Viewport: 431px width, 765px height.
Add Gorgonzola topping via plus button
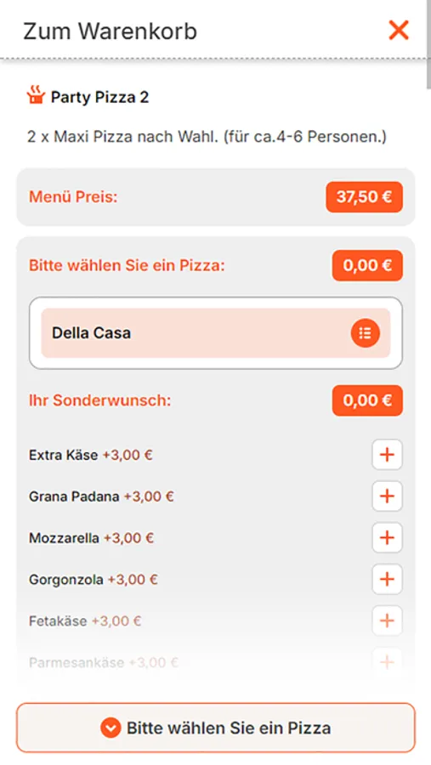click(x=387, y=579)
